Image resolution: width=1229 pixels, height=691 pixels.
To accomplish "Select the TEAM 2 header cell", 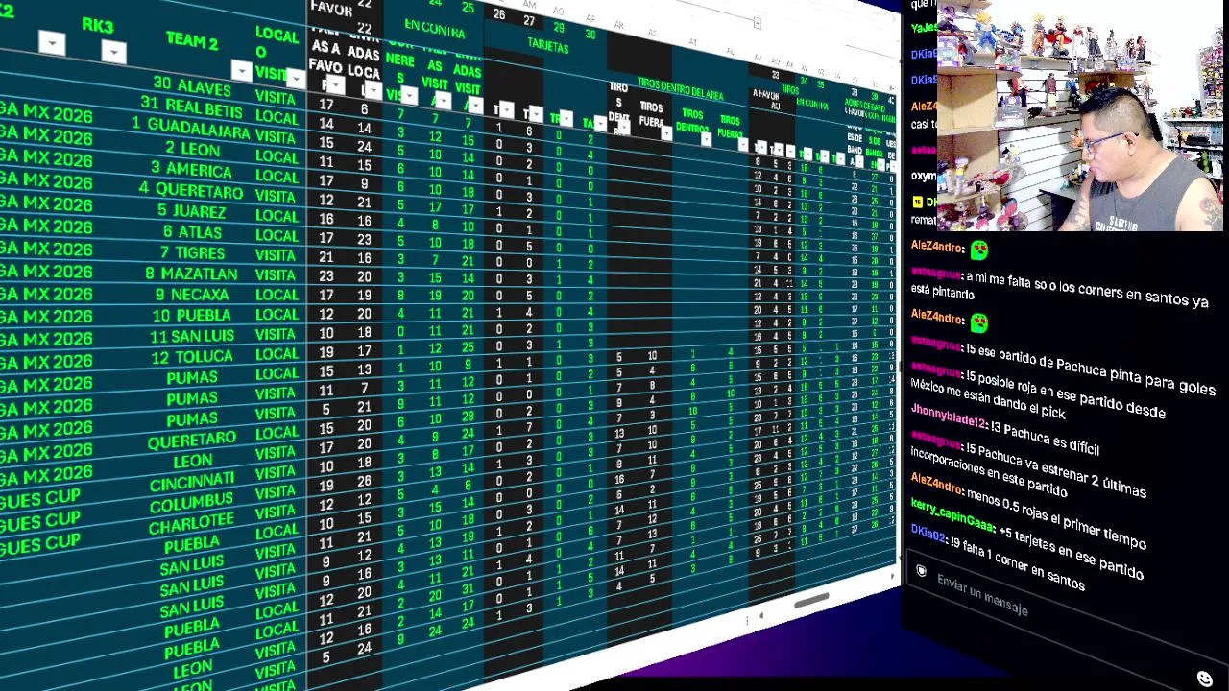I will 192,41.
